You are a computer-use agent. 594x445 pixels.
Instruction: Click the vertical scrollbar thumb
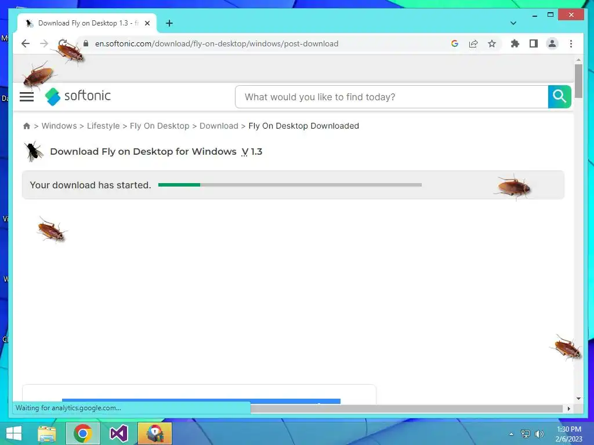[x=578, y=81]
